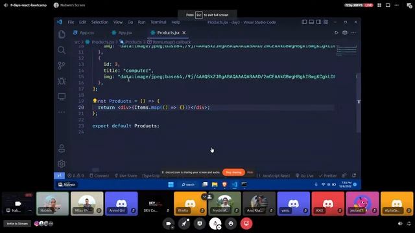Toggle the bottom panel layout icon
This screenshot has height=233, width=415.
[x=311, y=22]
